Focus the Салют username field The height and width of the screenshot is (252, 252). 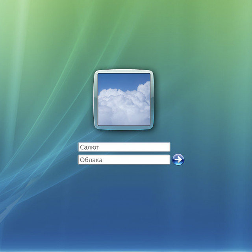(x=124, y=147)
